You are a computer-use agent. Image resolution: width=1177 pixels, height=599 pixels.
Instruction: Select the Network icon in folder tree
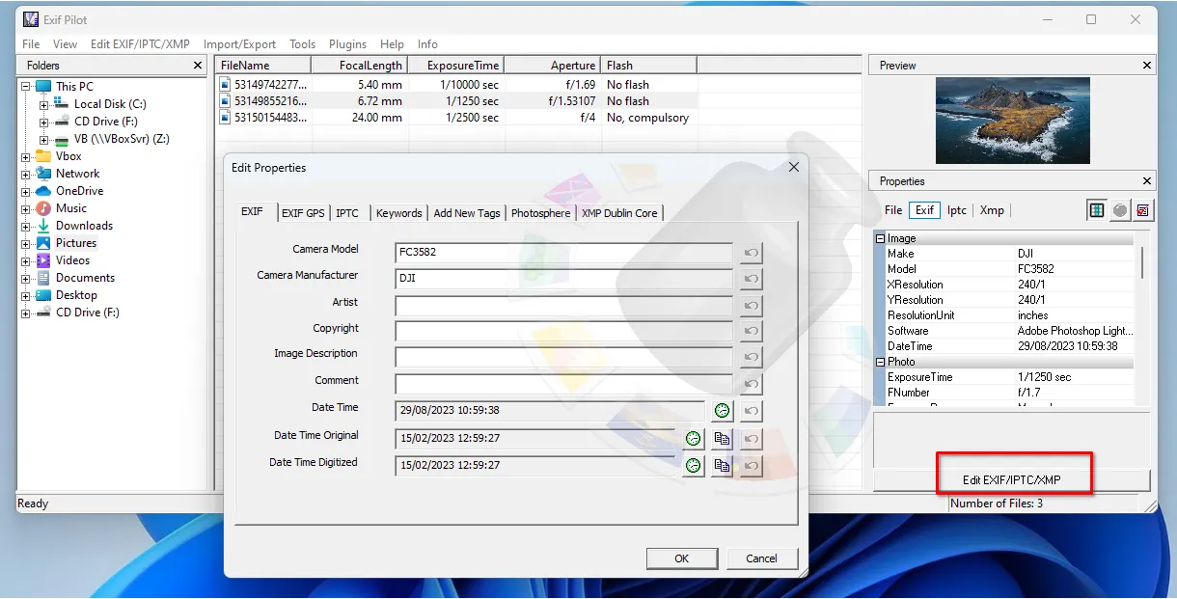click(x=43, y=174)
